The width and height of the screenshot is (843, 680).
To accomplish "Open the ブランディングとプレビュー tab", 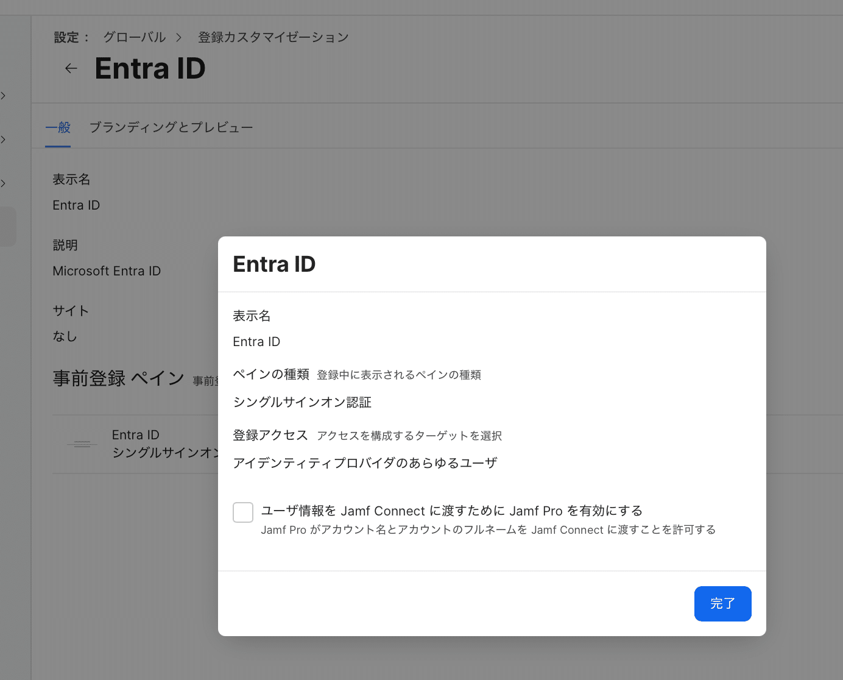I will pyautogui.click(x=171, y=127).
